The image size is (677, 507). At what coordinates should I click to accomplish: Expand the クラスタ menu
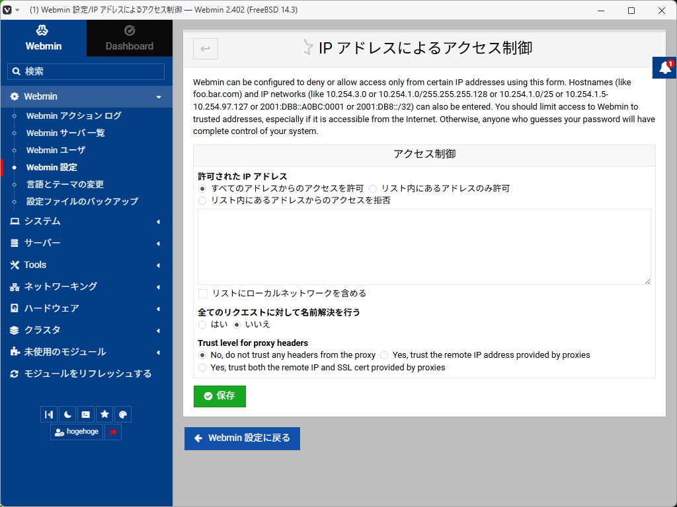(87, 330)
